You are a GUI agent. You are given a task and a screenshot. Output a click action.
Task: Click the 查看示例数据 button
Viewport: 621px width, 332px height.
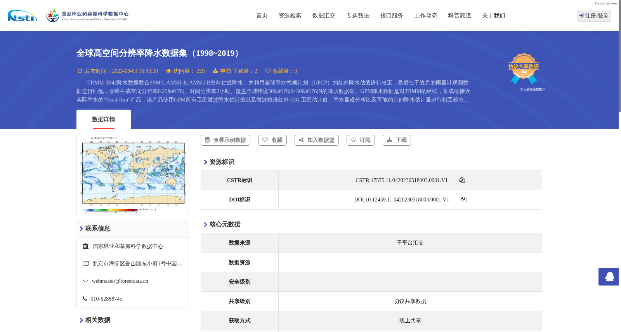point(226,140)
